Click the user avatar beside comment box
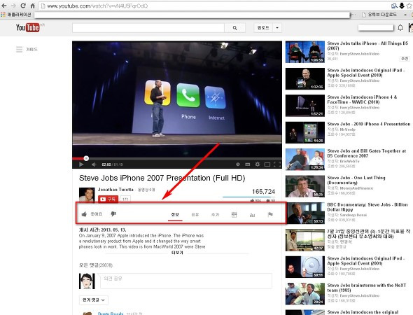The image size is (413, 315). (87, 281)
